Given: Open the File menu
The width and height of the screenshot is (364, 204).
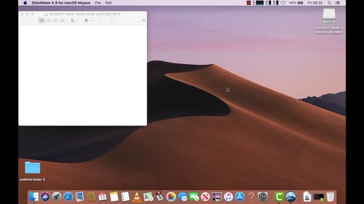Looking at the screenshot, I should pyautogui.click(x=98, y=3).
